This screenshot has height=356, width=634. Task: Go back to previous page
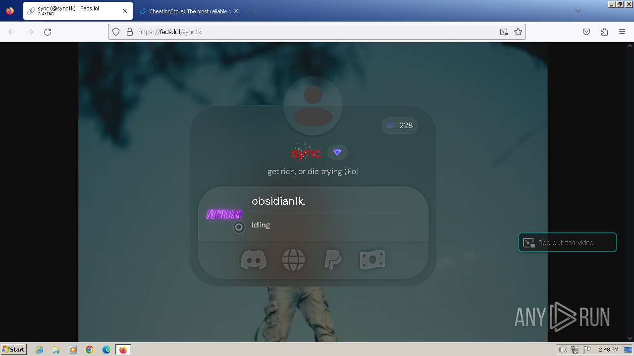coord(12,32)
